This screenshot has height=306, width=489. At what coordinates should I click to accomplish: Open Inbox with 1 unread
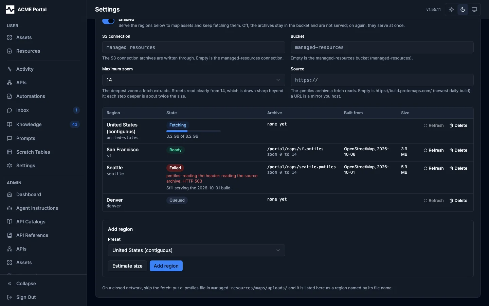tap(43, 110)
